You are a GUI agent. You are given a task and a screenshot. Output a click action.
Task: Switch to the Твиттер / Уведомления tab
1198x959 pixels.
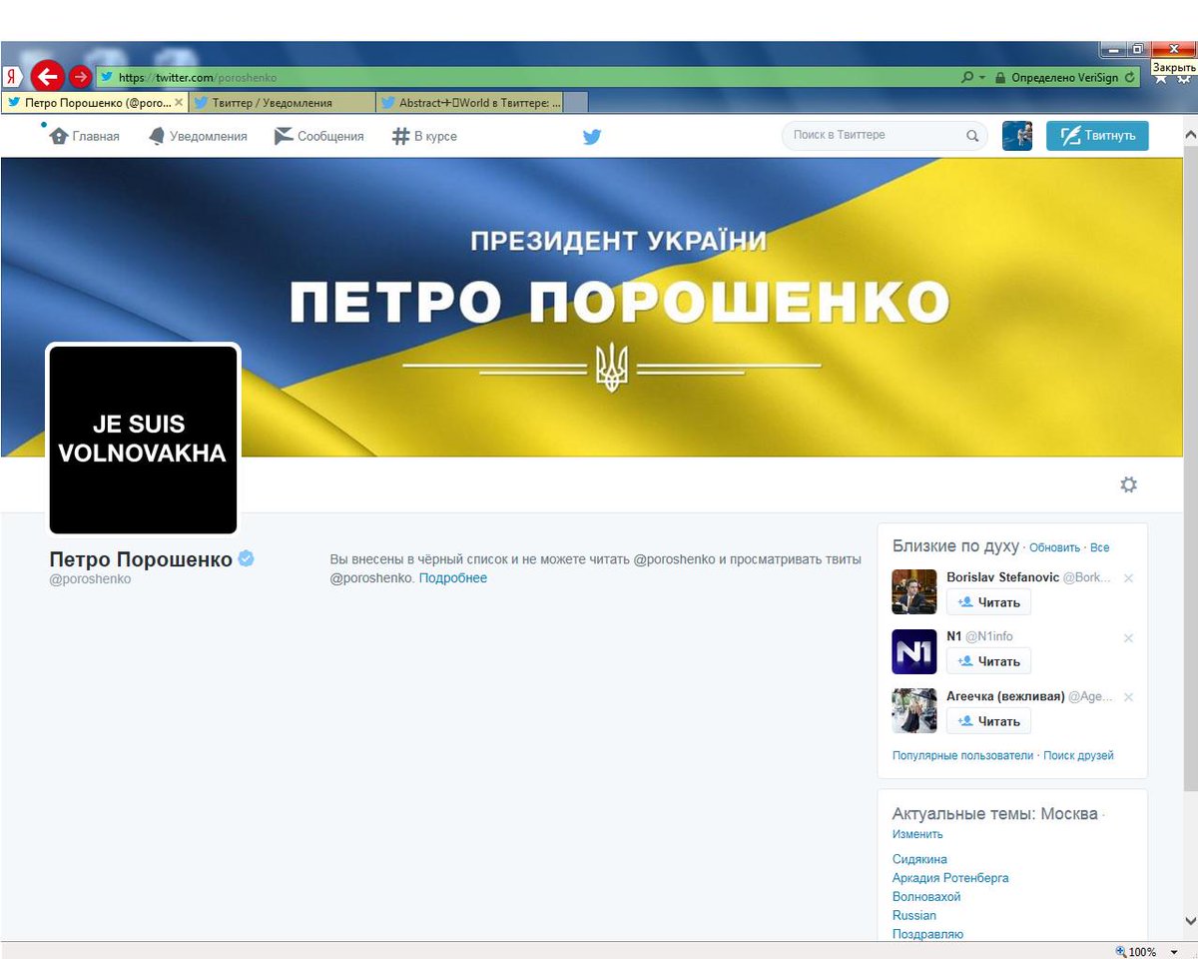click(282, 102)
